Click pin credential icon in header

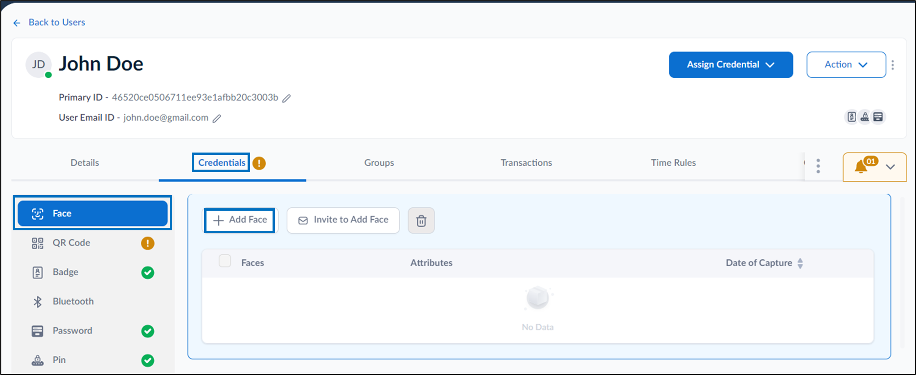[865, 117]
